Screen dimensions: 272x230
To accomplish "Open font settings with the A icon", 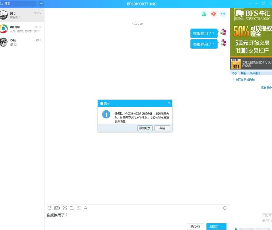I will coord(86,208).
